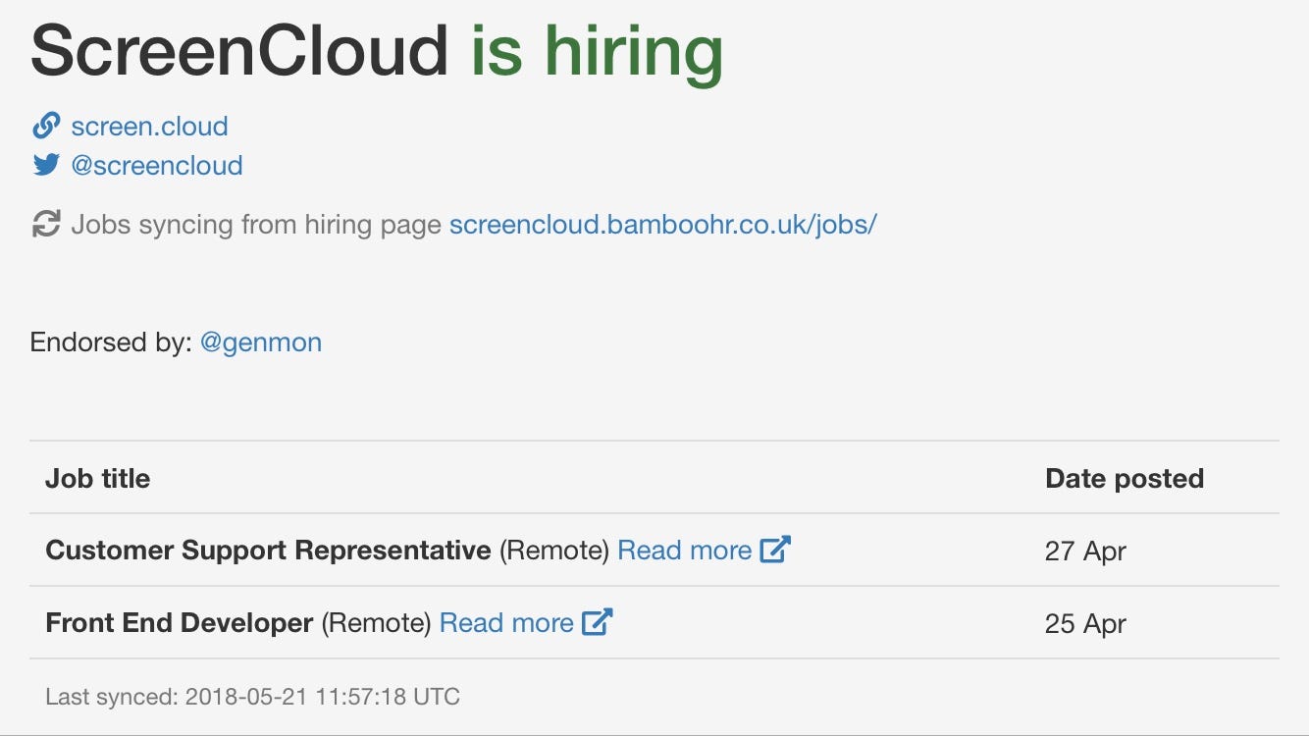Select the 'Customer Support Representative' job title text
Viewport: 1309px width, 736px height.
pyautogui.click(x=268, y=550)
